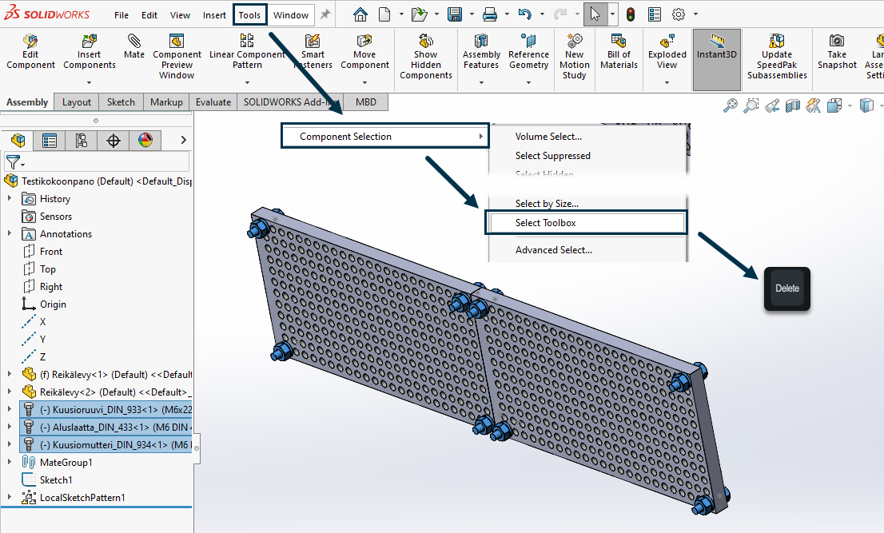Choose Select Toolbox menu entry
This screenshot has width=884, height=533.
[x=587, y=223]
